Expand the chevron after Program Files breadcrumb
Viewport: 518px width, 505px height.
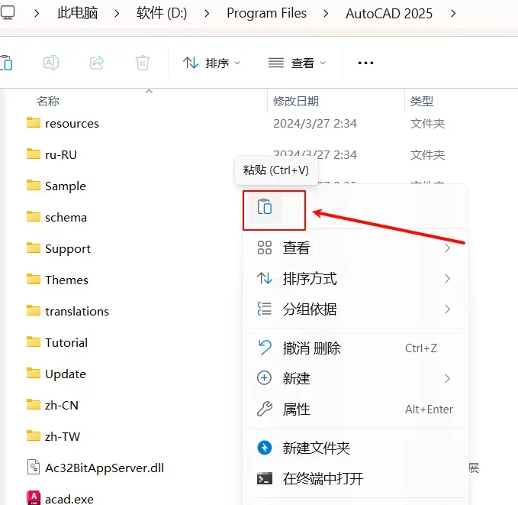click(326, 14)
